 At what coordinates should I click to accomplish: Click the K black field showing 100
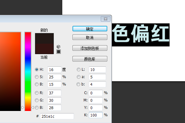96,115
